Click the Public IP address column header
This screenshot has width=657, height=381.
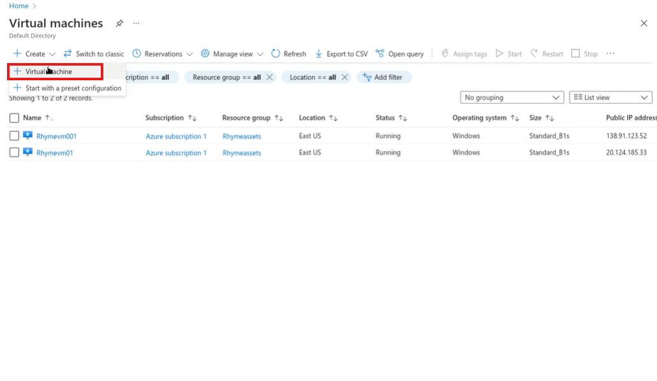click(631, 118)
